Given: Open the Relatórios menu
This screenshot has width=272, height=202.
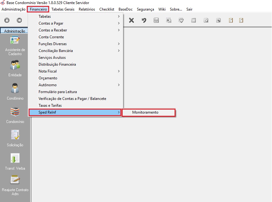Looking at the screenshot, I should 87,9.
